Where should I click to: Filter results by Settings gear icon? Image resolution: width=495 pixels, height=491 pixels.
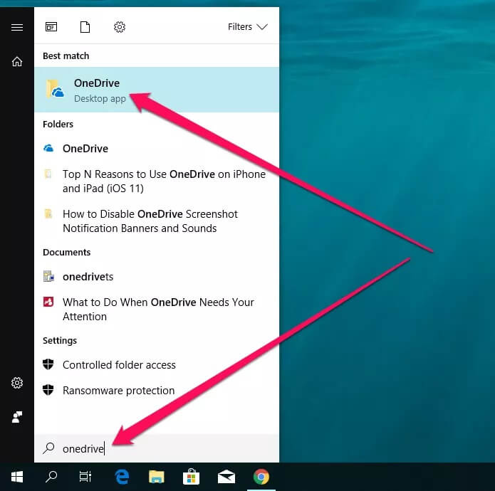(x=120, y=27)
